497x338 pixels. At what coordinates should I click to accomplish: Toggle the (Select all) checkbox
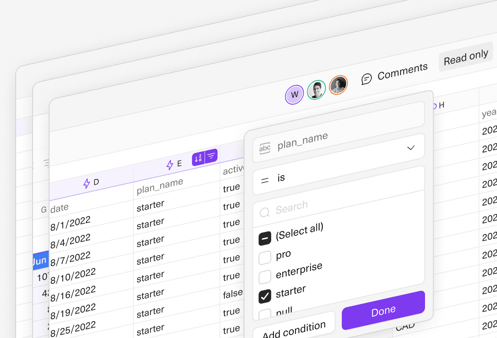[265, 239]
